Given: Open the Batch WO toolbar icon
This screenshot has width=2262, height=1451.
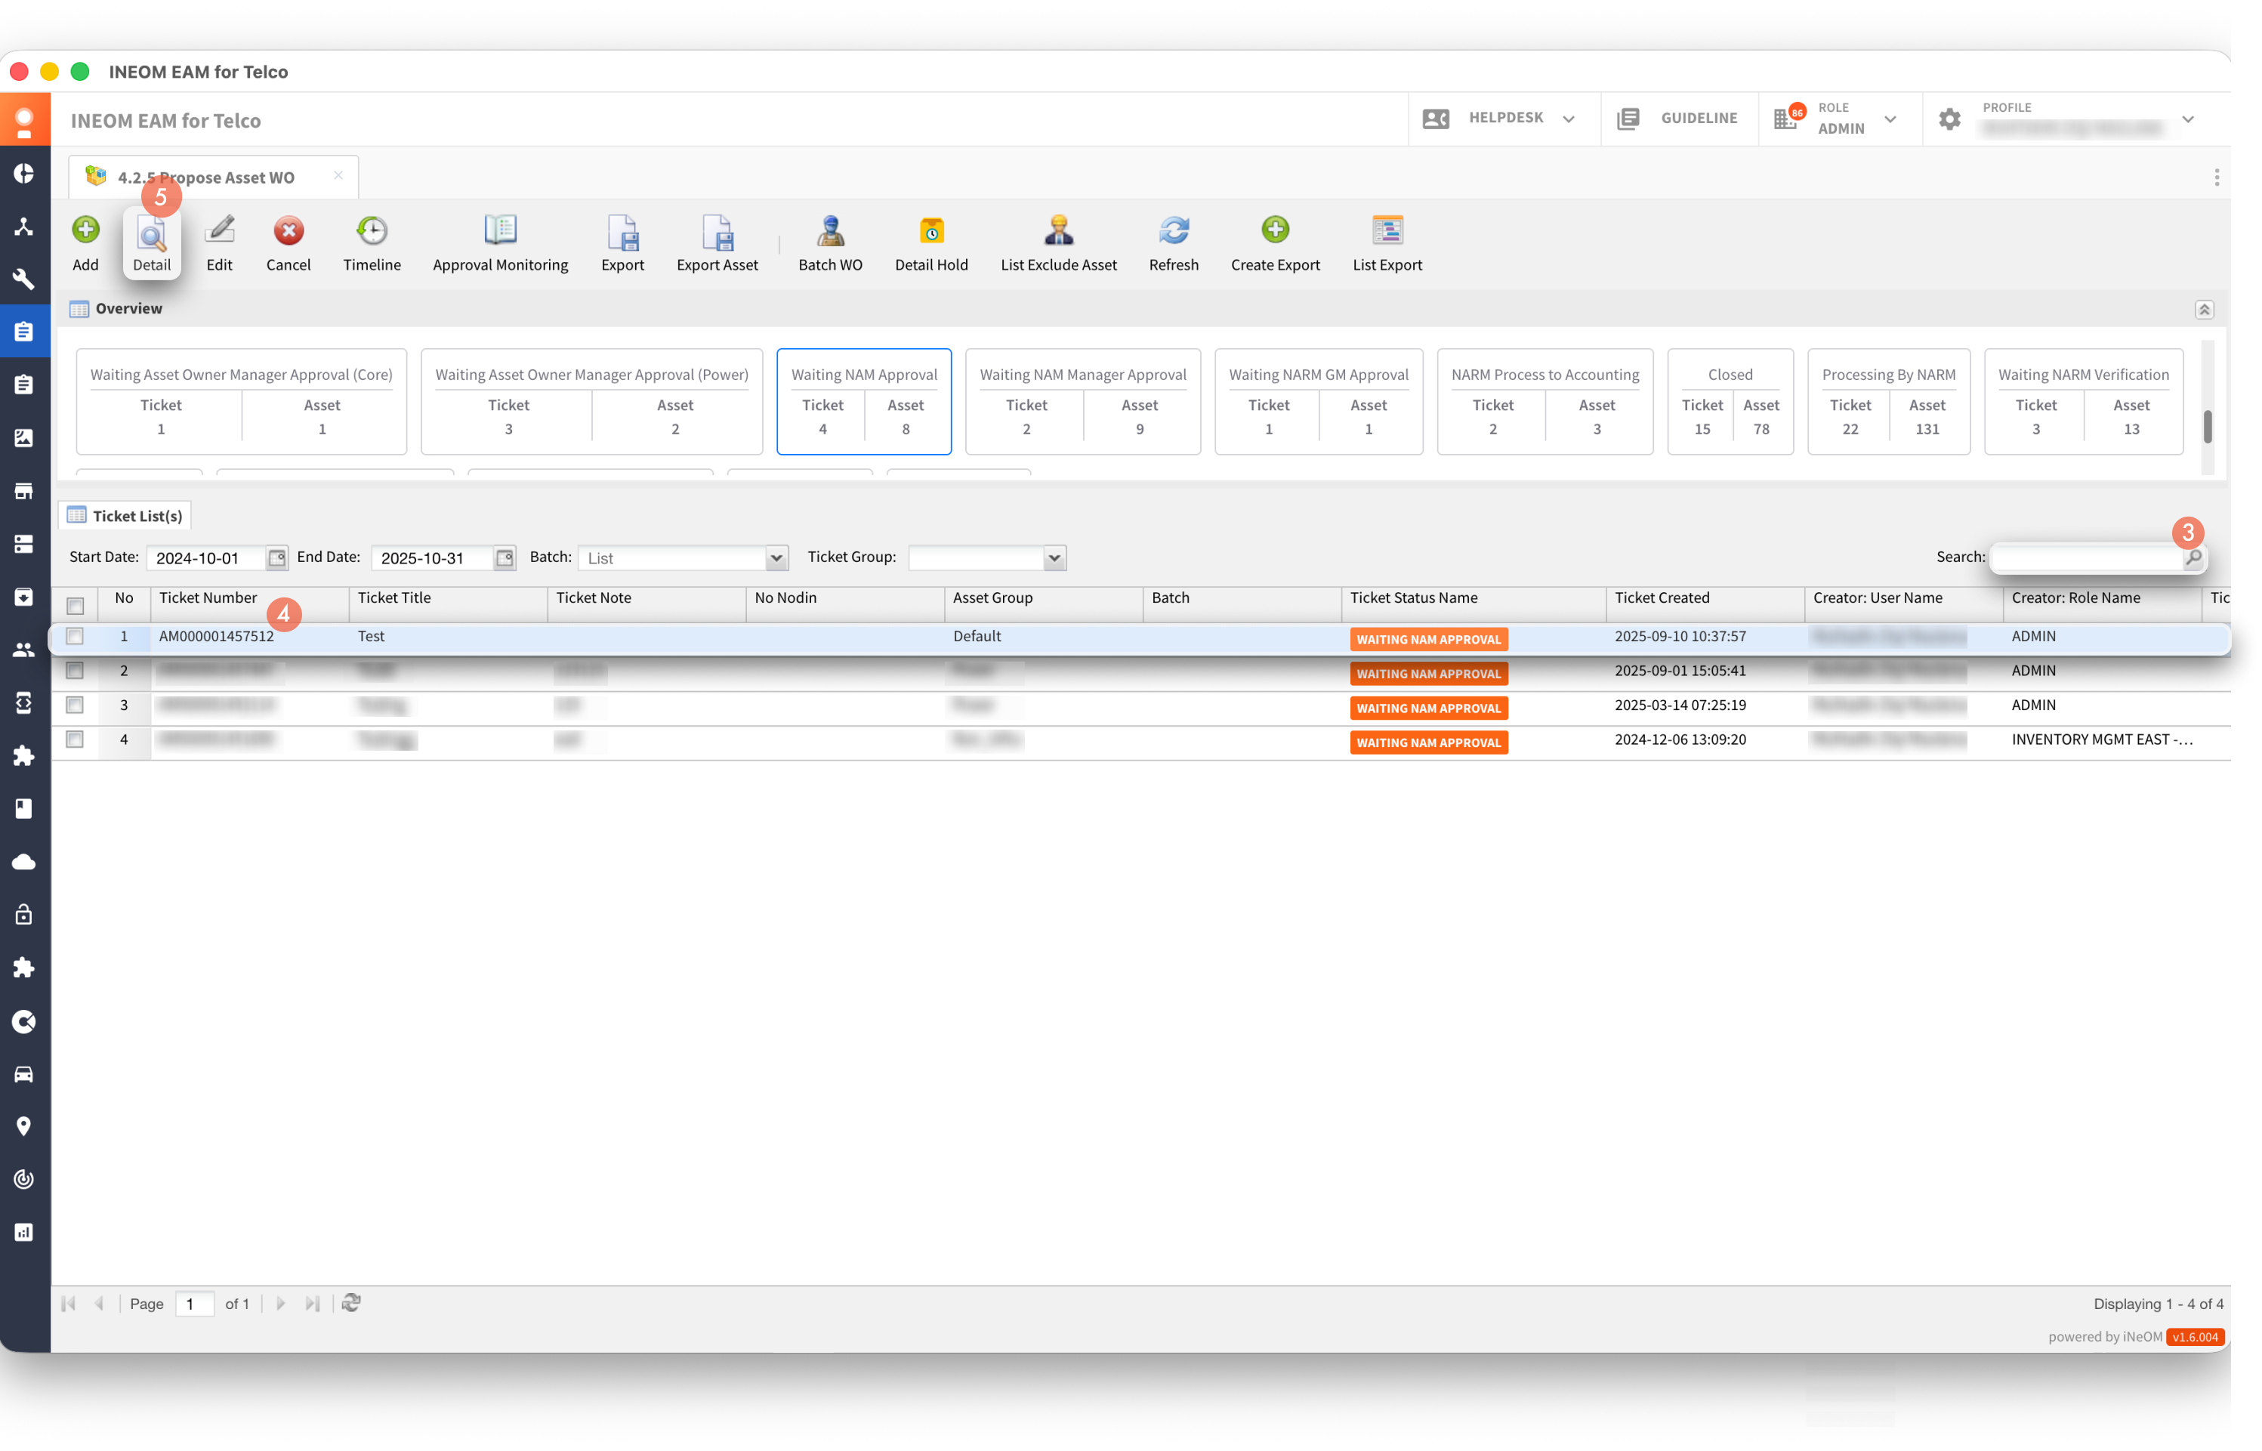Looking at the screenshot, I should click(x=830, y=231).
